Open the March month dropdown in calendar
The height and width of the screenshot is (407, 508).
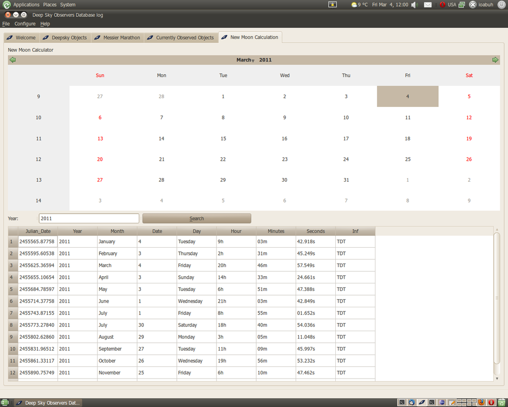pos(245,60)
